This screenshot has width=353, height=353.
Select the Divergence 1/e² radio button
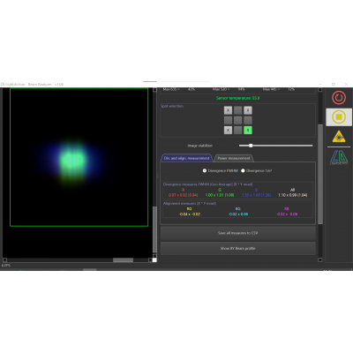[x=243, y=170]
